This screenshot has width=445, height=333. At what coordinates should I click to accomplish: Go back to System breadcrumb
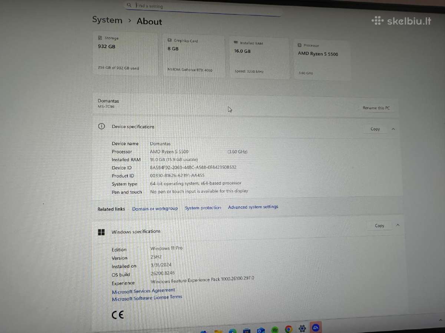click(x=107, y=20)
